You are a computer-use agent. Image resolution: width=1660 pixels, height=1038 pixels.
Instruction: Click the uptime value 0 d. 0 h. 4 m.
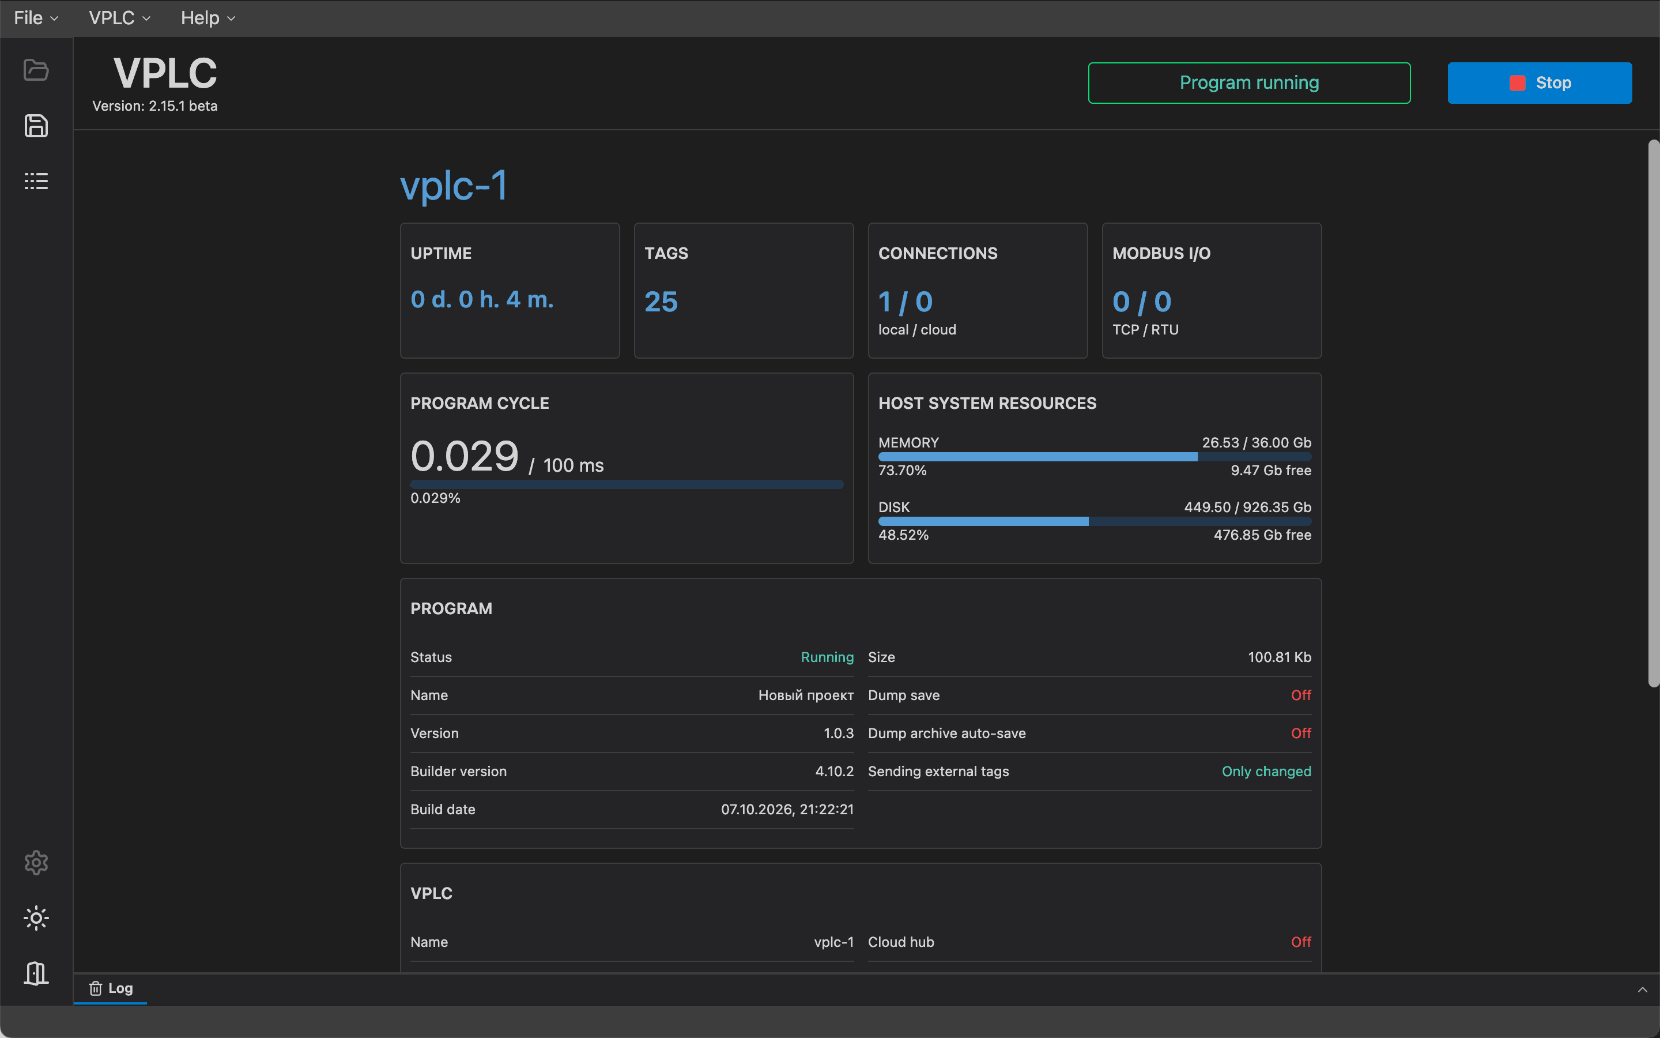pyautogui.click(x=481, y=299)
